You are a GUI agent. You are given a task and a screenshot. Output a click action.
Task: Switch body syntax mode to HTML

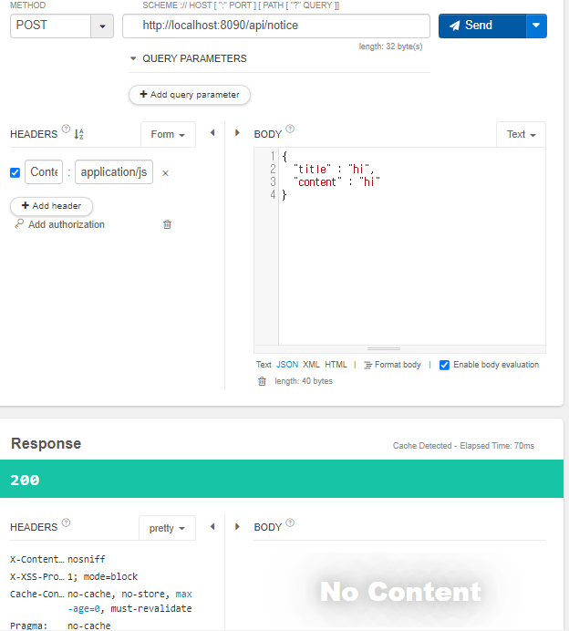(336, 365)
